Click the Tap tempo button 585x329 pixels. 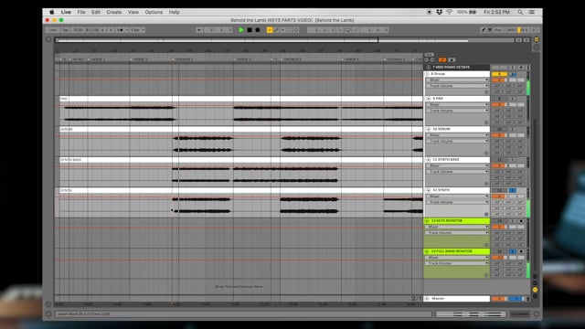pyautogui.click(x=65, y=30)
